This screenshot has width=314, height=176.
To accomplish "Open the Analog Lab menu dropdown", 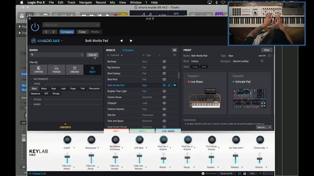I will (x=62, y=41).
